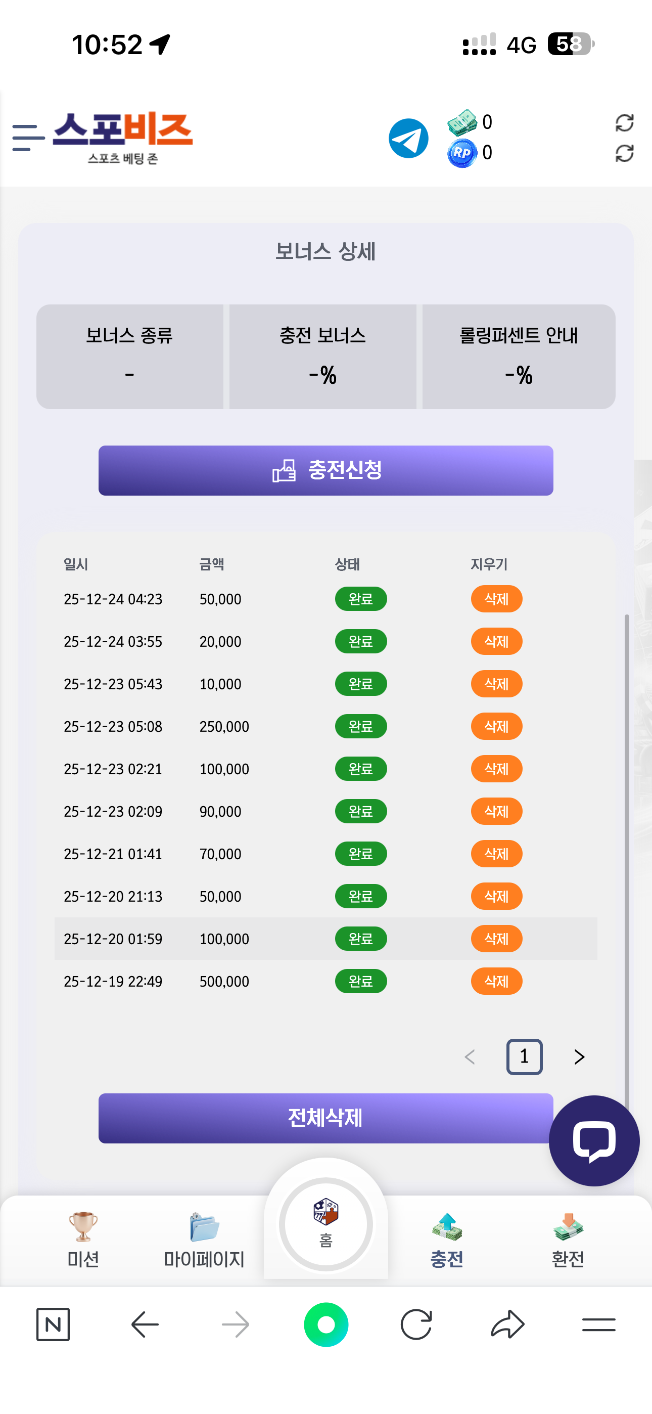
Task: Select page 1 in pagination
Action: pos(524,1056)
